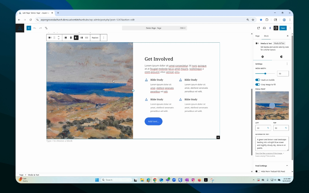Open the browser extensions puzzle icon
The height and width of the screenshot is (193, 309).
point(267,20)
